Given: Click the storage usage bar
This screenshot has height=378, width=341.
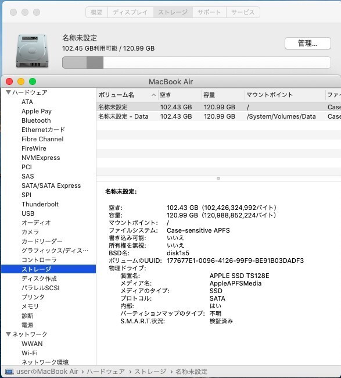Looking at the screenshot, I should (x=196, y=62).
